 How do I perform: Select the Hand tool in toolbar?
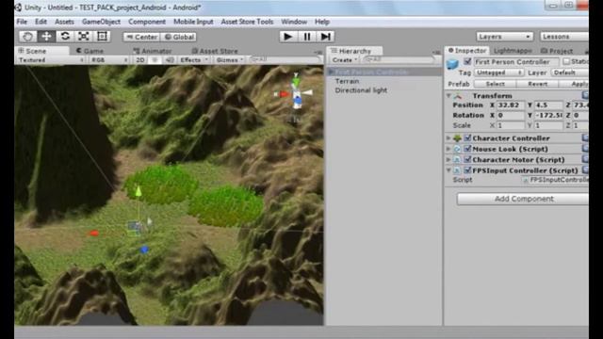tap(27, 37)
